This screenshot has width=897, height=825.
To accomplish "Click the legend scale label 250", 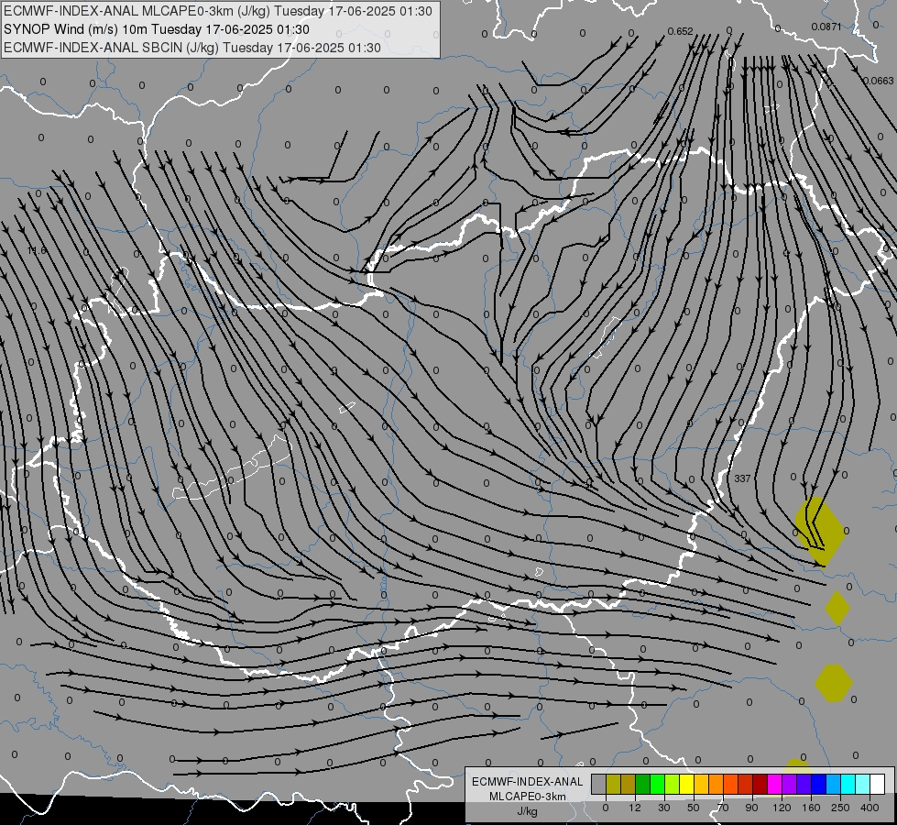I will [840, 808].
